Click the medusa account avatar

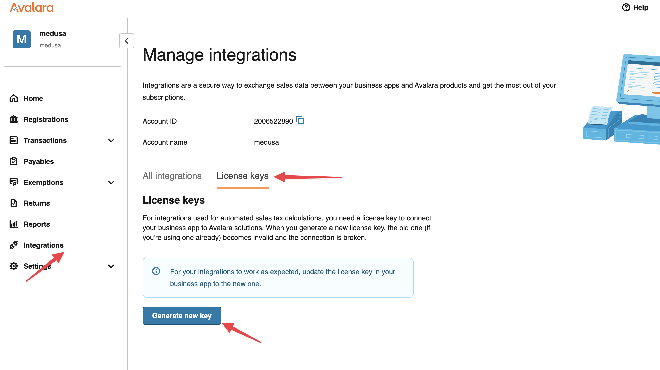pyautogui.click(x=22, y=39)
